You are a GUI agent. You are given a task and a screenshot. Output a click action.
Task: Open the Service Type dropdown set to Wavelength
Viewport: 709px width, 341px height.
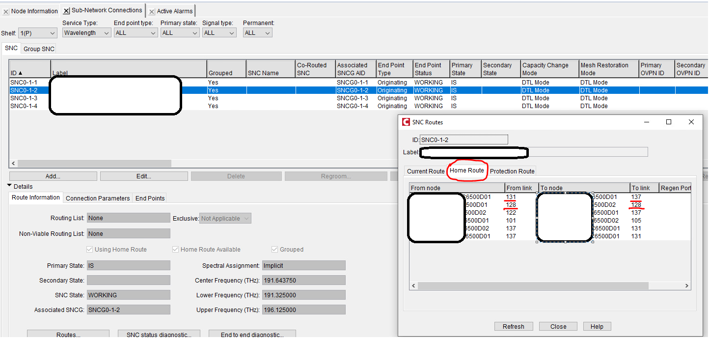tap(86, 33)
